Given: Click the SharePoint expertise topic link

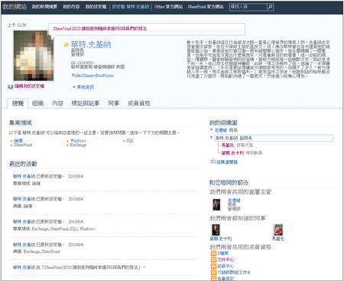Looking at the screenshot, I should coord(23,145).
